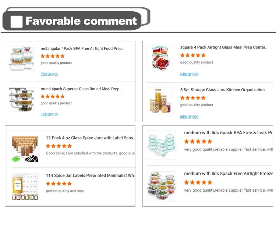The height and width of the screenshot is (231, 276).
Task: Click the square 4 Pack Airtight Glass title
Action: point(224,47)
